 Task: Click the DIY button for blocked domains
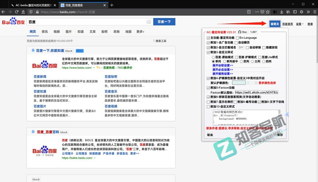[x=241, y=47]
